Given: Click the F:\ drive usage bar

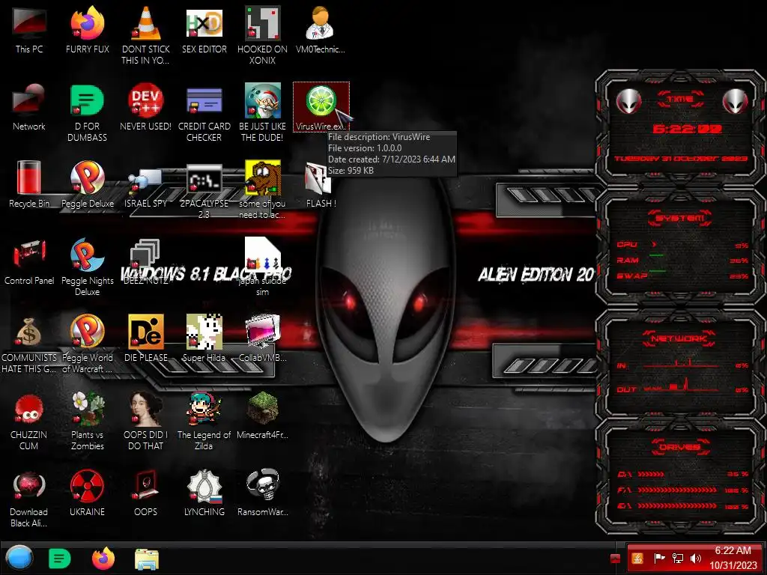Looking at the screenshot, I should 677,490.
